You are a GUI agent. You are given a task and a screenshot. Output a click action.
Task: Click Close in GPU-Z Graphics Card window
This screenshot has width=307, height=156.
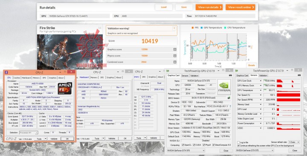click(x=226, y=151)
